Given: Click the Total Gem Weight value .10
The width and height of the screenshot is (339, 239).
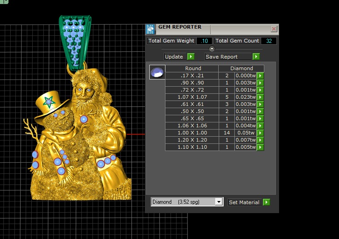Looking at the screenshot, I should [204, 41].
